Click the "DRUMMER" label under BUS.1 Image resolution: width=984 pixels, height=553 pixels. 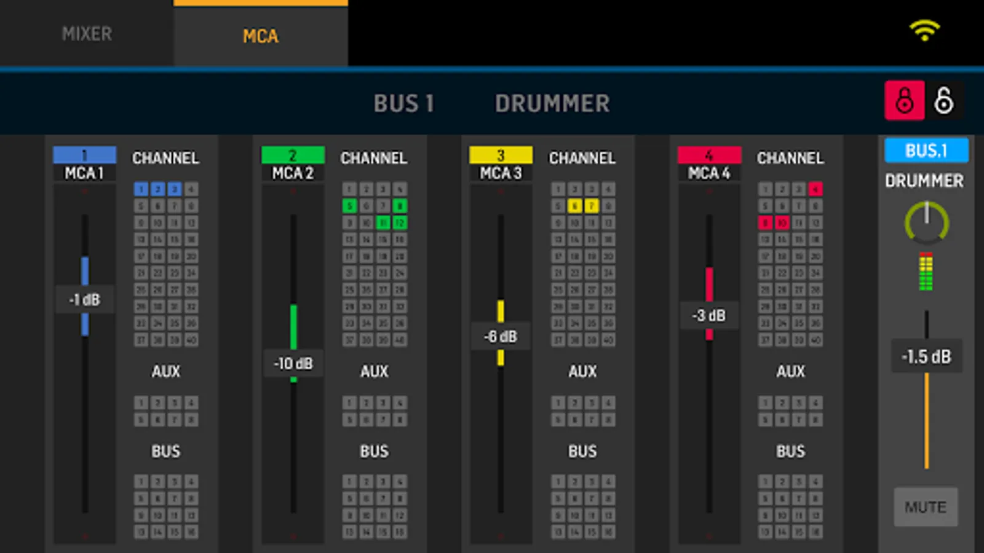coord(924,181)
